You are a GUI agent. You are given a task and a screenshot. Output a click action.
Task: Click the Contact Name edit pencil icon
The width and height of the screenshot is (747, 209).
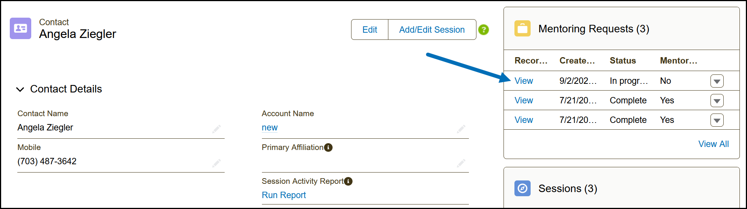[216, 129]
